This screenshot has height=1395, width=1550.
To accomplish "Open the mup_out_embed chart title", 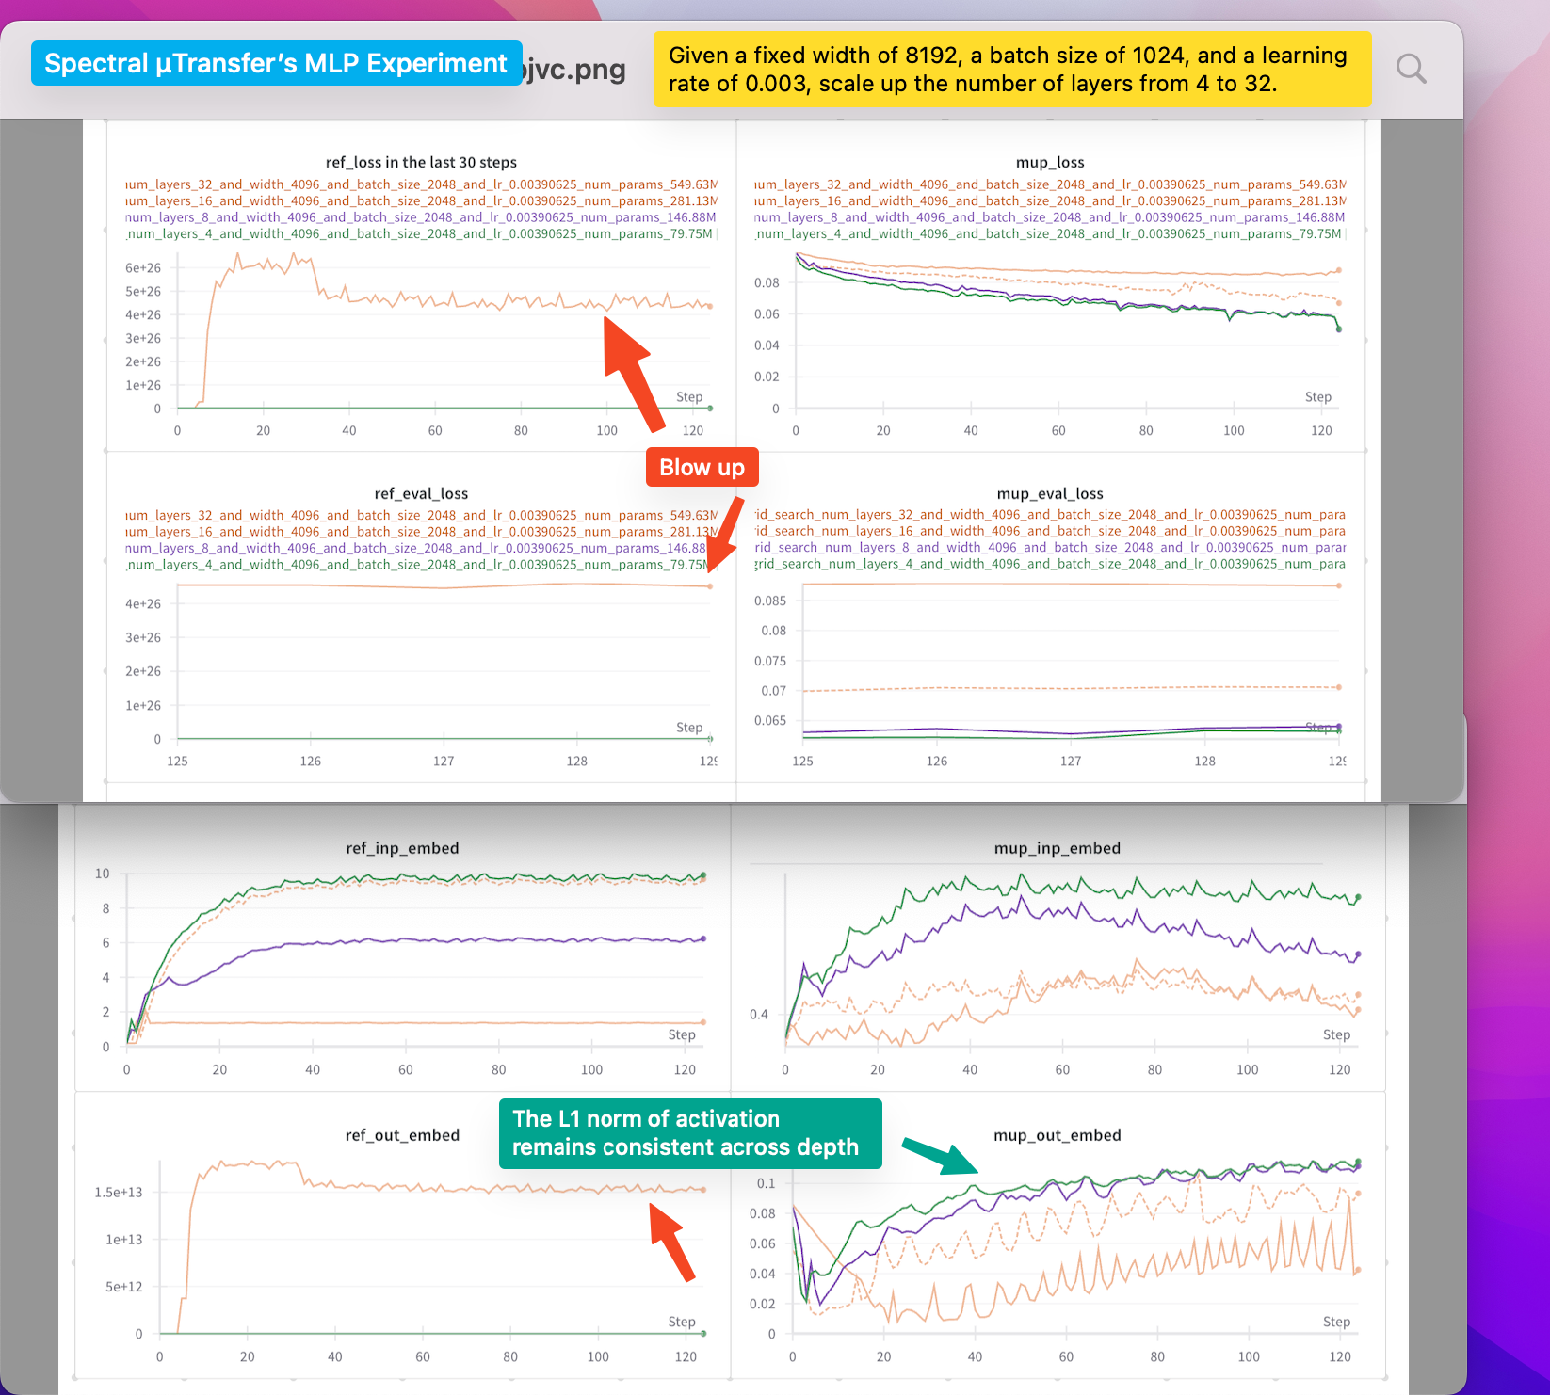I will point(1057,1135).
